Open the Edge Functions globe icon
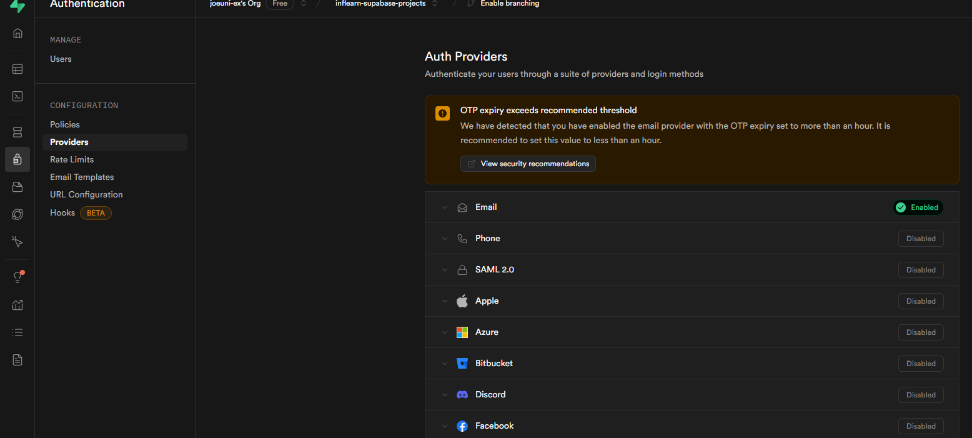 17,214
